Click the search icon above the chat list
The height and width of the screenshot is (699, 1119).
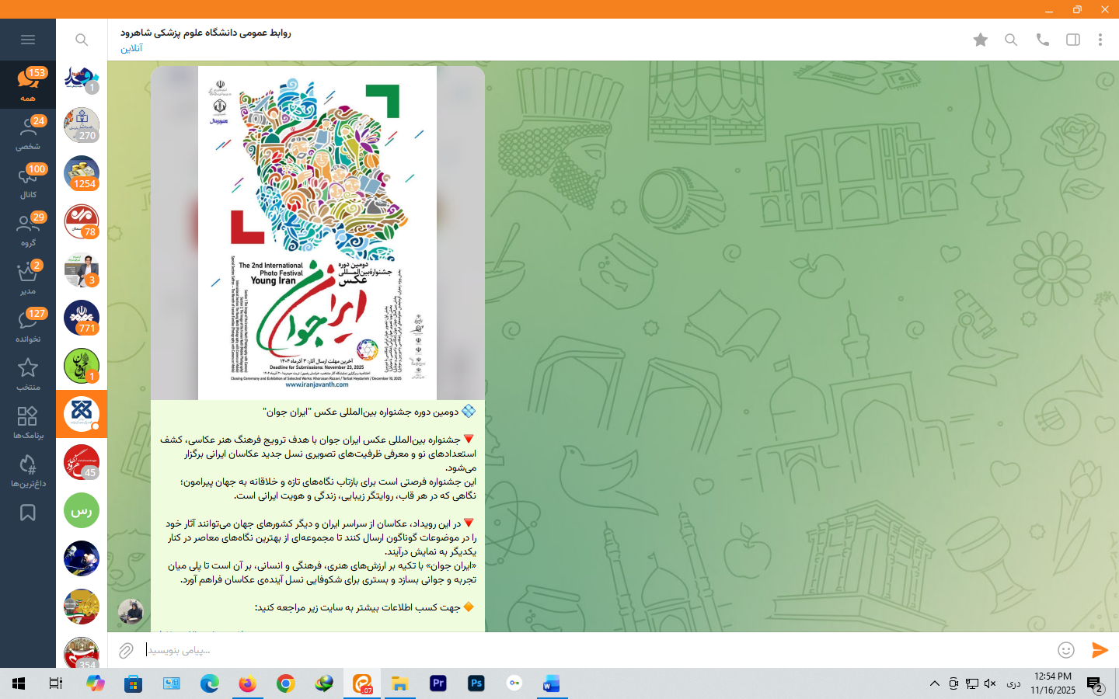(x=82, y=40)
